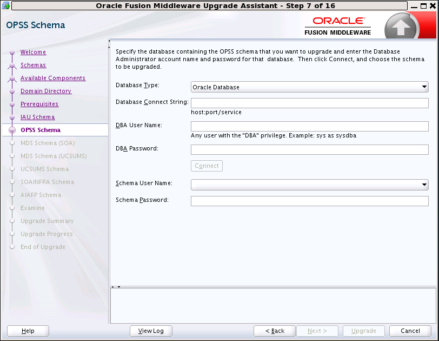Click the OPSS Schema page heading

pyautogui.click(x=36, y=25)
